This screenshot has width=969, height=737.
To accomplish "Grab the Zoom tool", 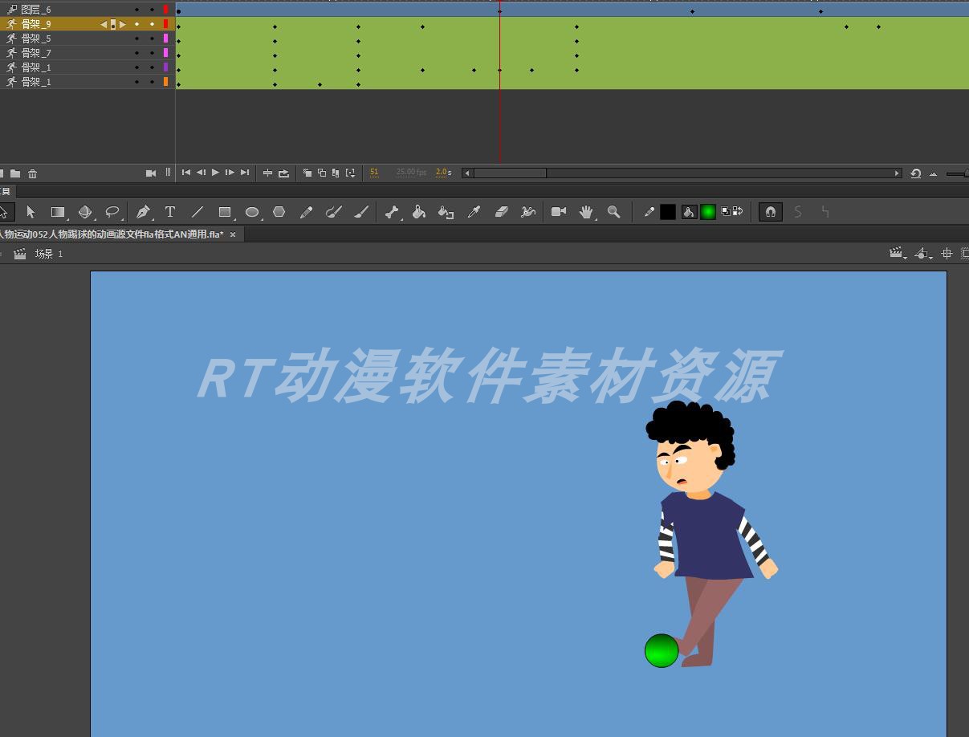I will point(614,212).
